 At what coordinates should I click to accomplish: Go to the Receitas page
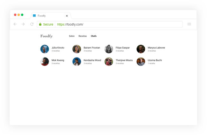[x=82, y=36]
